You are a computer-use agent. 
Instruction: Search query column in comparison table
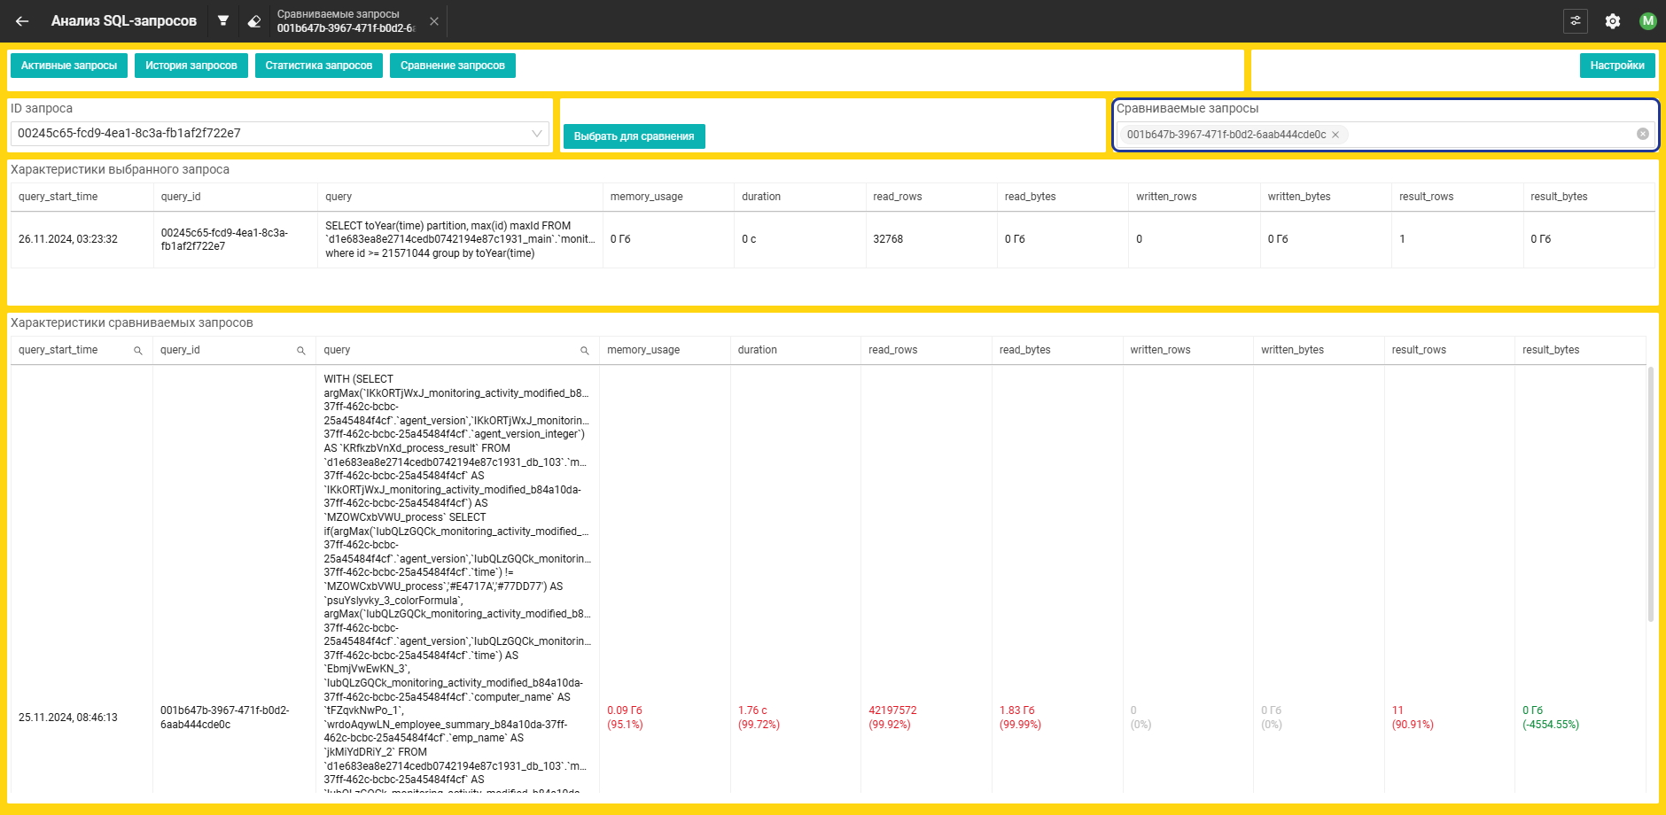[585, 351]
